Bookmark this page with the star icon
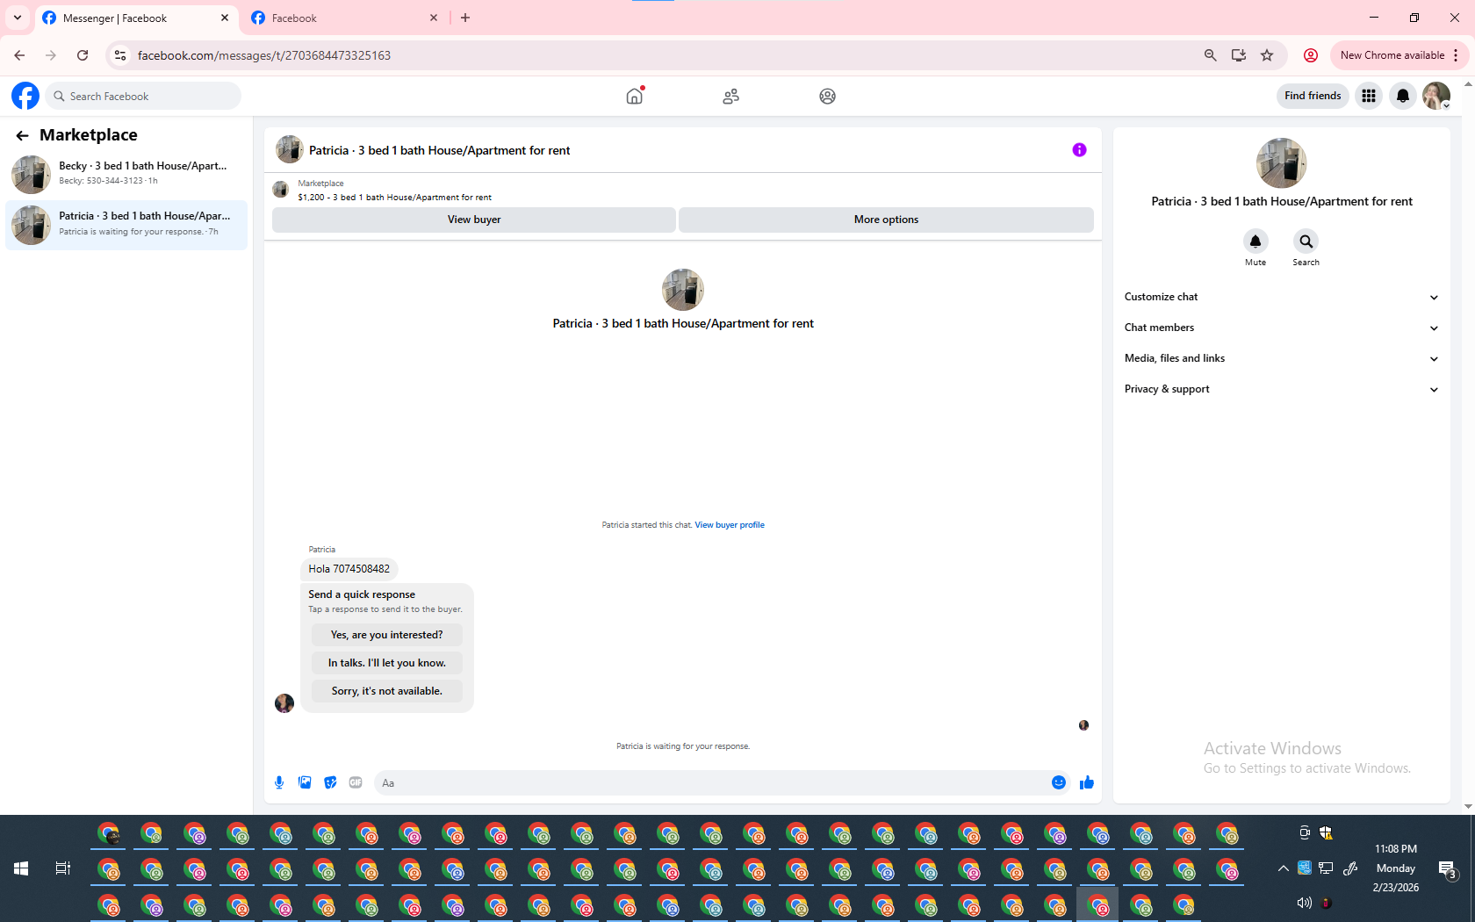This screenshot has width=1475, height=922. 1267,55
